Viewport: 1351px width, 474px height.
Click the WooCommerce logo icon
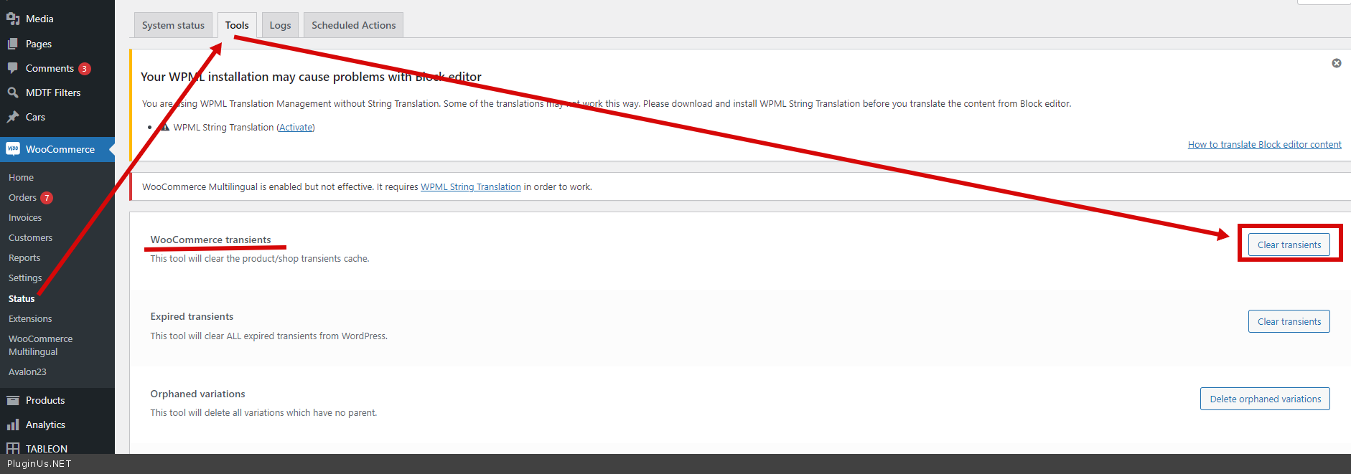pyautogui.click(x=13, y=149)
